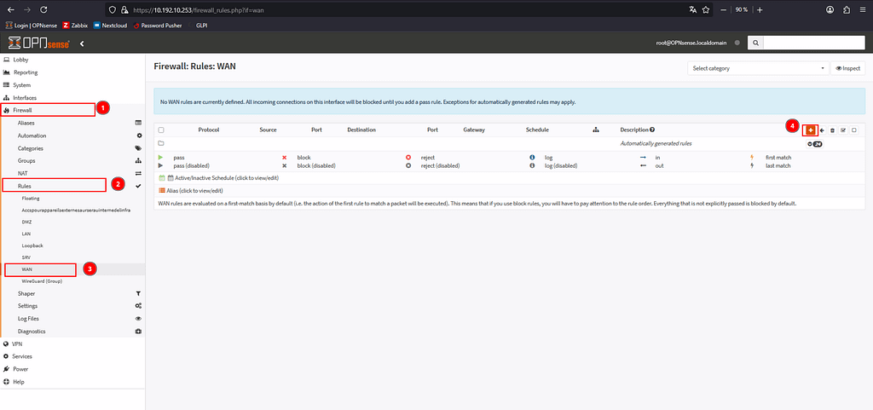Viewport: 873px width, 410px height.
Task: Select the LAN rules interface
Action: click(27, 231)
